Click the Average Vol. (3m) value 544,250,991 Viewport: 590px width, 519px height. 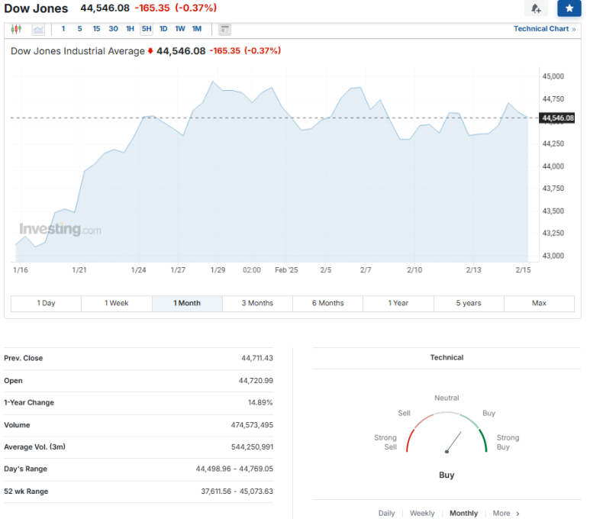252,447
